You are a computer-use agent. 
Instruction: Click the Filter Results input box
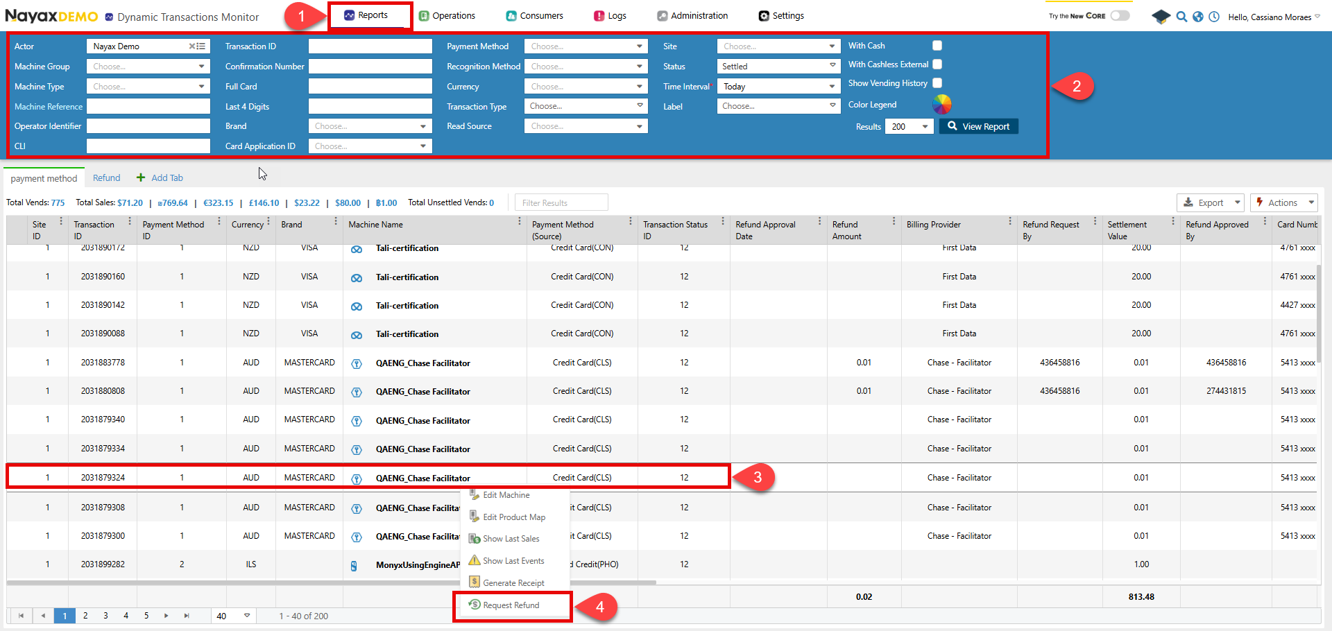(561, 202)
